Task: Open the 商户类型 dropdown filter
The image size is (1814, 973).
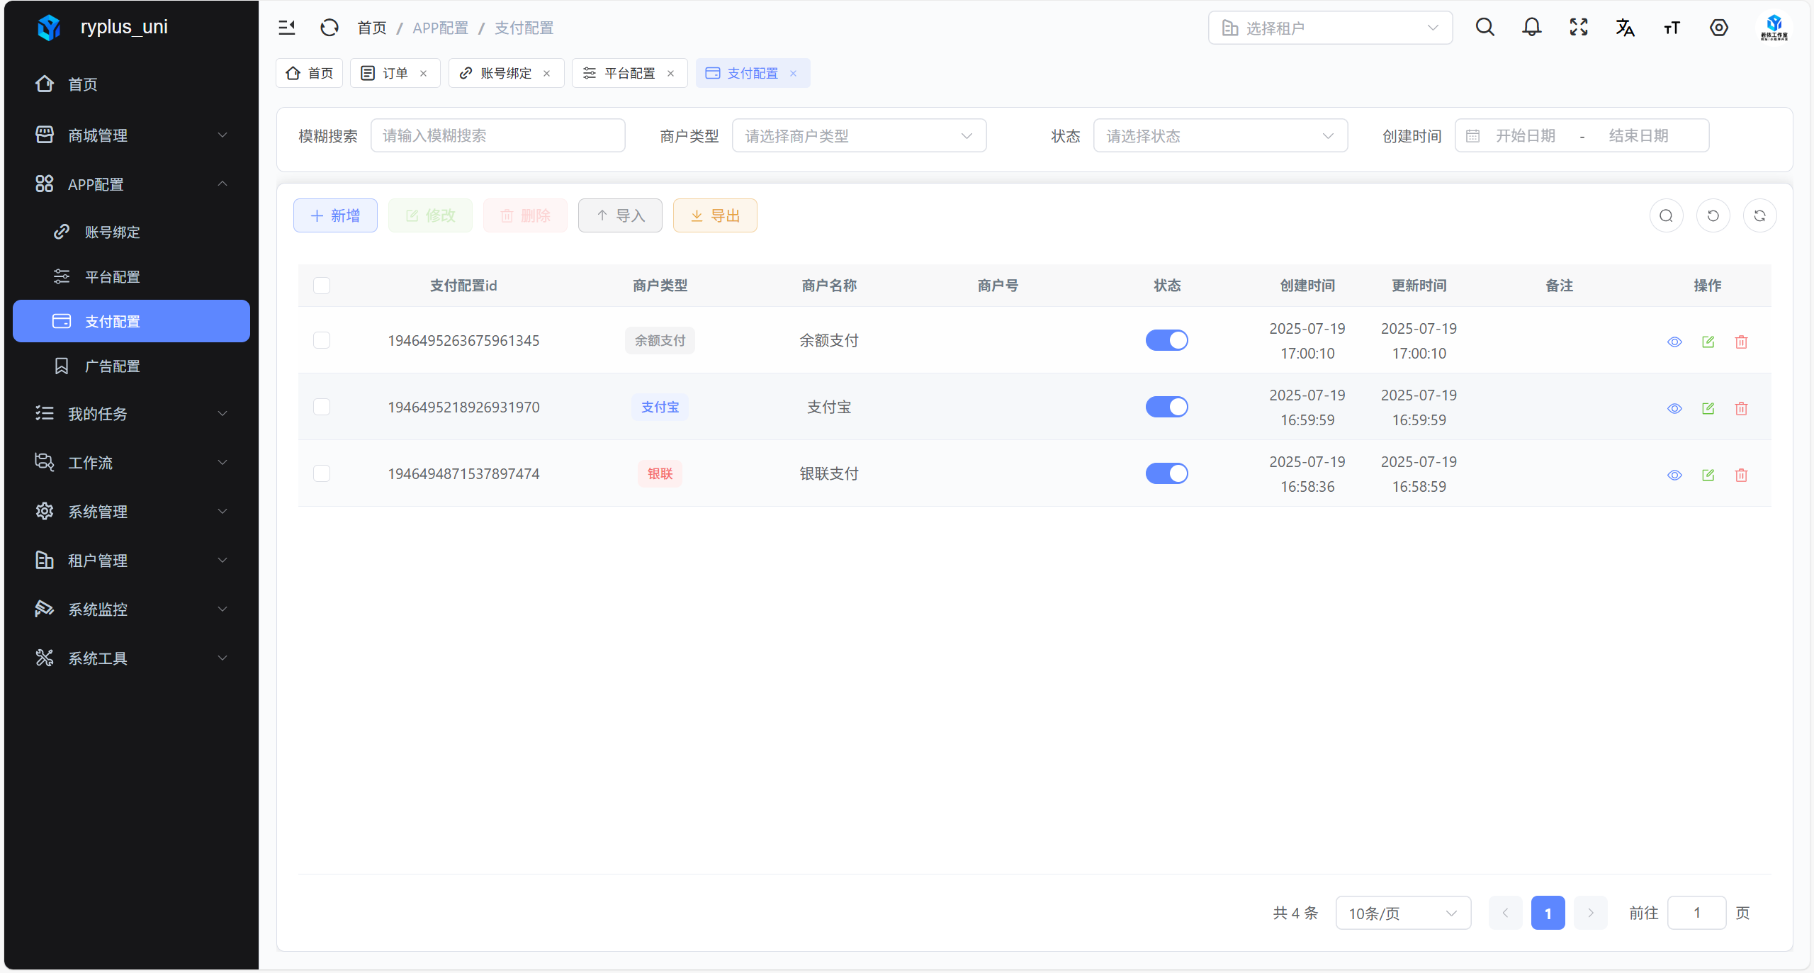Action: [859, 135]
